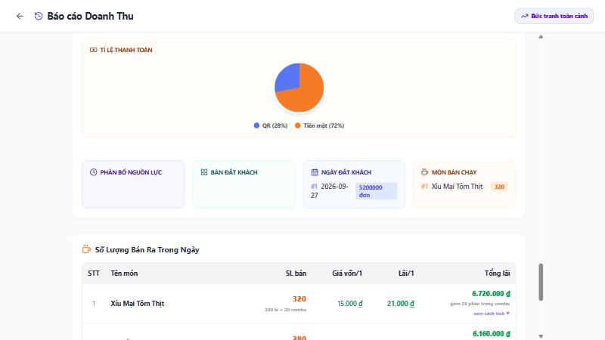Click the grid icon in Bàn đặt khách card
Image resolution: width=605 pixels, height=340 pixels.
[x=204, y=172]
